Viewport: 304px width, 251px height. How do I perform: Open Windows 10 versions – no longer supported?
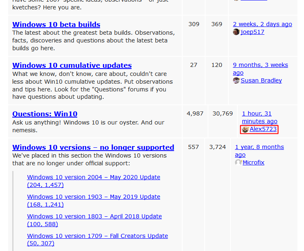(x=93, y=147)
